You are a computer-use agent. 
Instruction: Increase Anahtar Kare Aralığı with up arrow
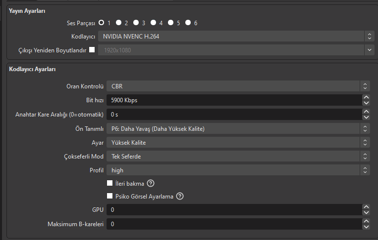(366, 112)
